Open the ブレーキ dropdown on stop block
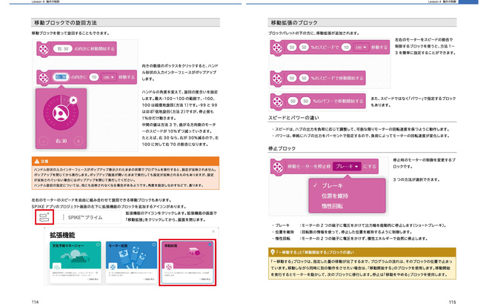Image resolution: width=489 pixels, height=304 pixels. point(347,167)
